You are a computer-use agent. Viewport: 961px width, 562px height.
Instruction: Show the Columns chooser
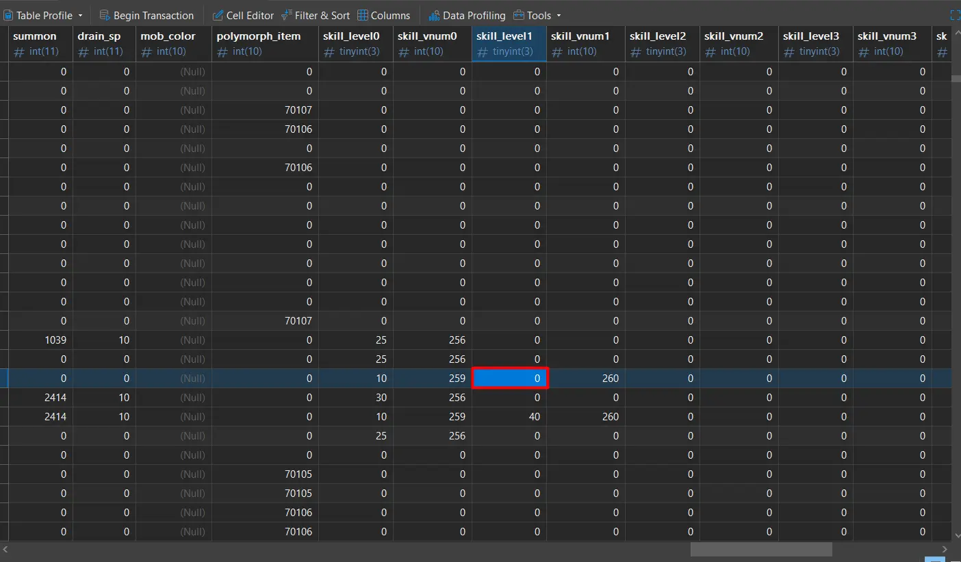click(384, 16)
